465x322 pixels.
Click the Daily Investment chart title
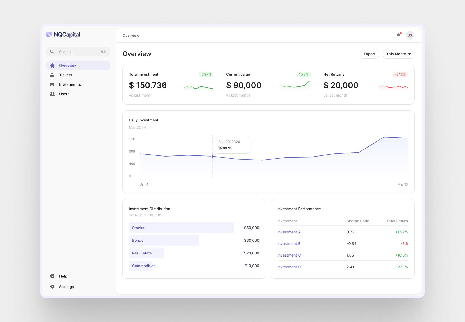coord(143,120)
